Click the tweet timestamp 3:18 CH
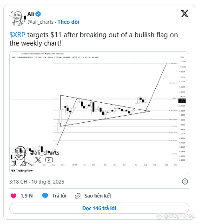The height and width of the screenshot is (224, 198). click(x=18, y=182)
